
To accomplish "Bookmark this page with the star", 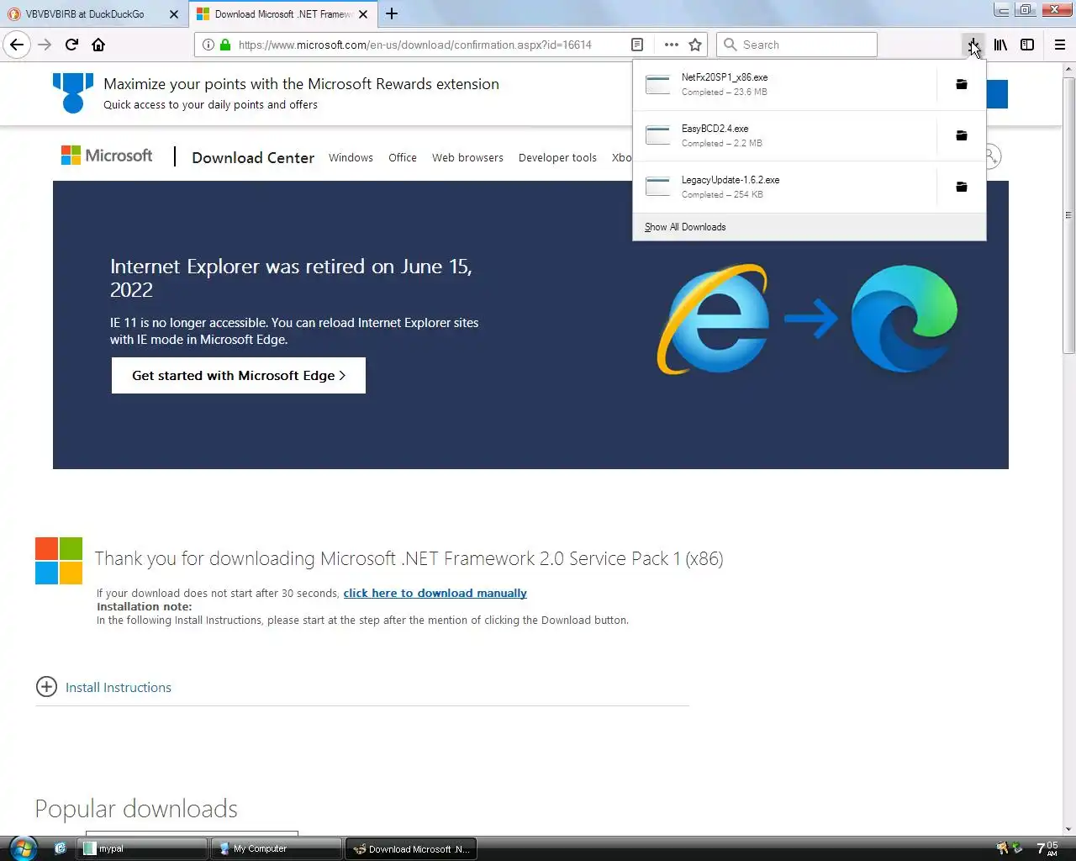I will (695, 45).
